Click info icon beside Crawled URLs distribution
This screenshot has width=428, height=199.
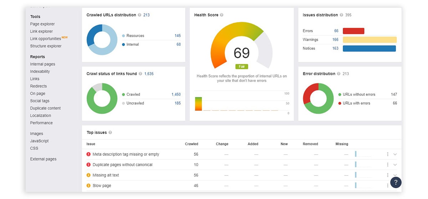[140, 15]
